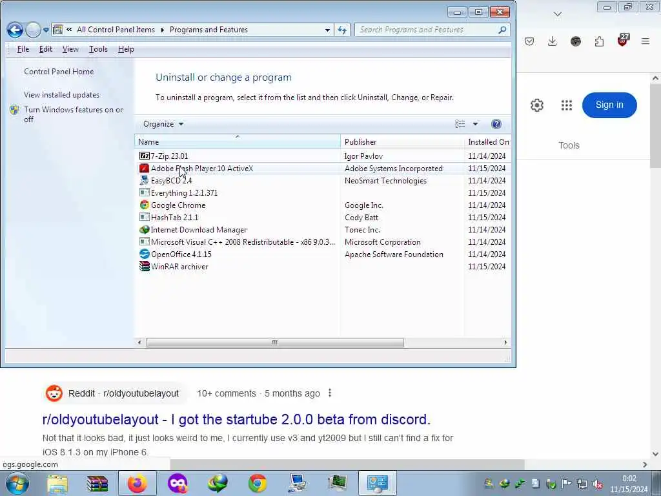Click the NeoSmart Technologies publisher cell

pyautogui.click(x=385, y=181)
